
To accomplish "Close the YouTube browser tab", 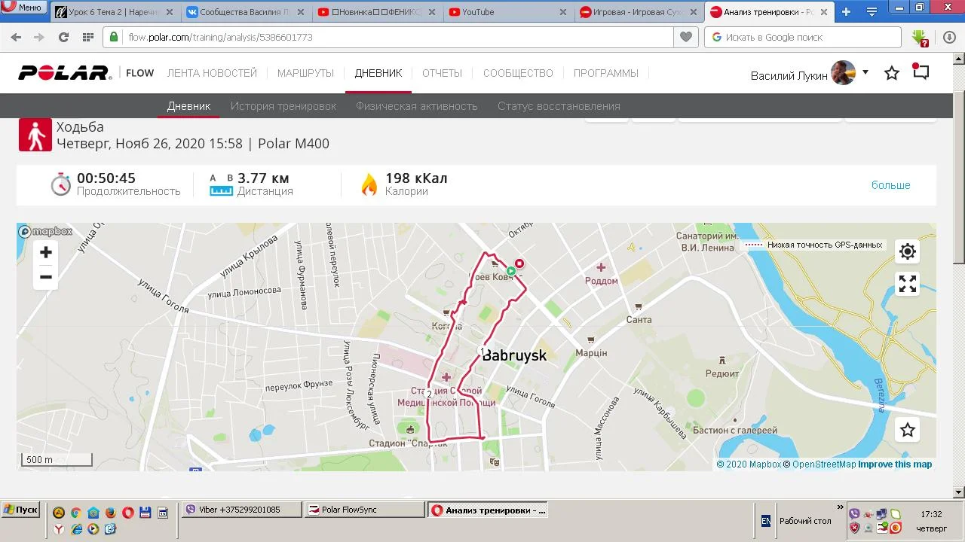I will pos(562,12).
